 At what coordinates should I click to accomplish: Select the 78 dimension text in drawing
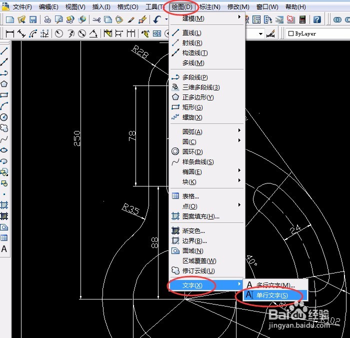click(x=132, y=136)
